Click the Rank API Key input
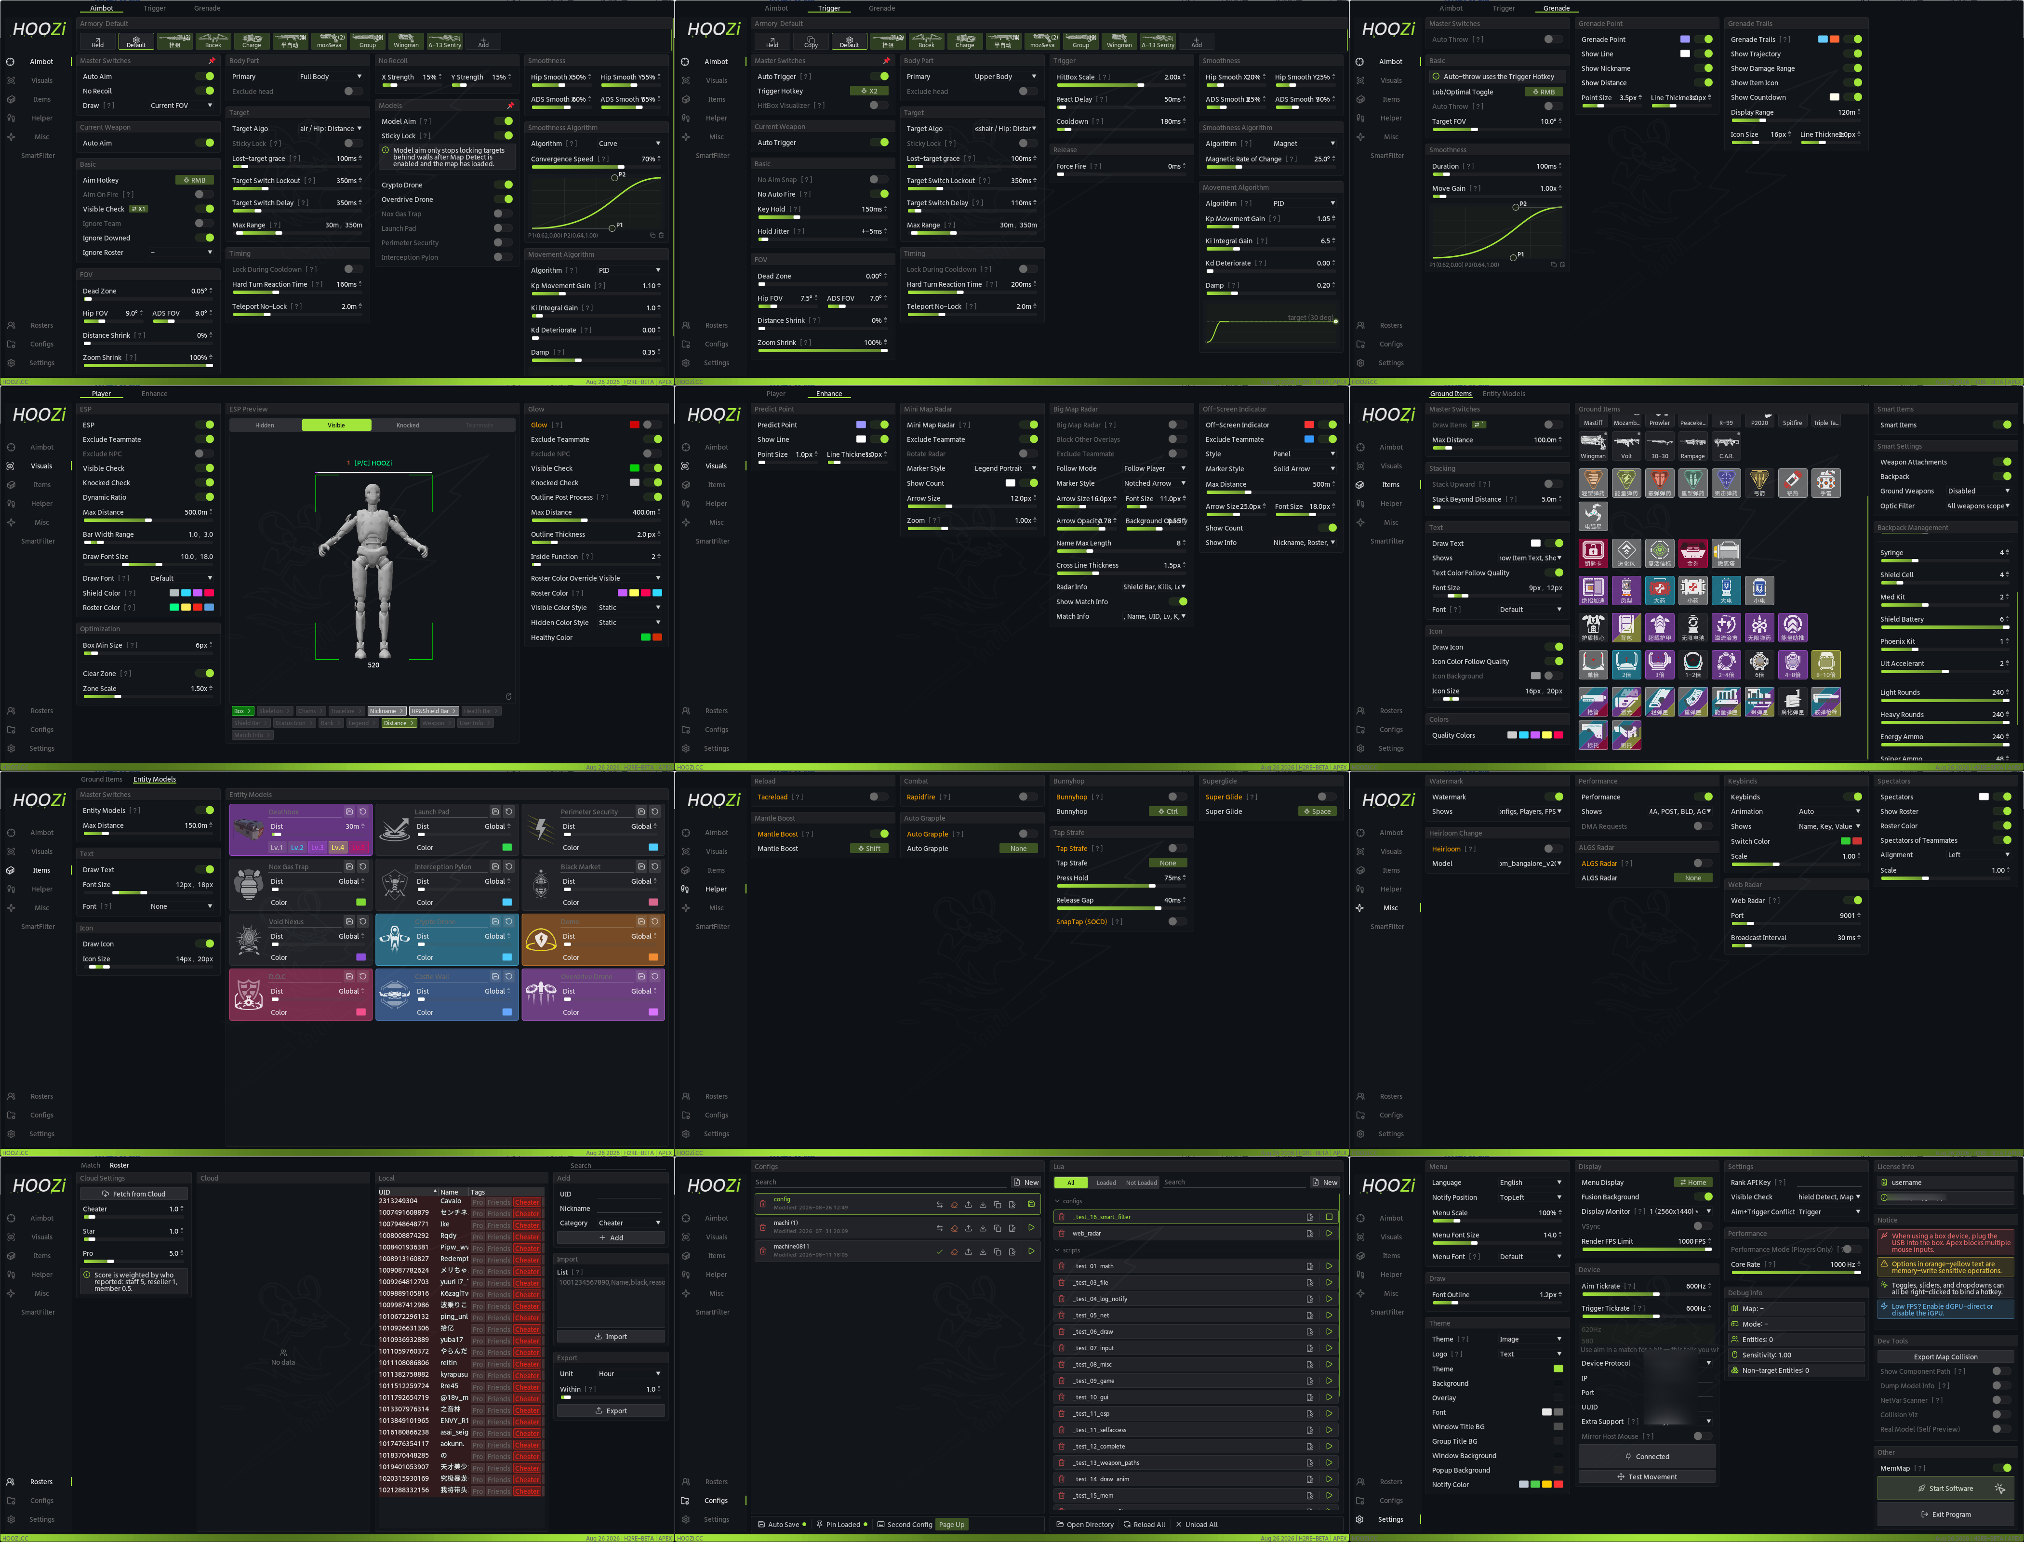This screenshot has width=2024, height=1542. click(x=1828, y=1182)
